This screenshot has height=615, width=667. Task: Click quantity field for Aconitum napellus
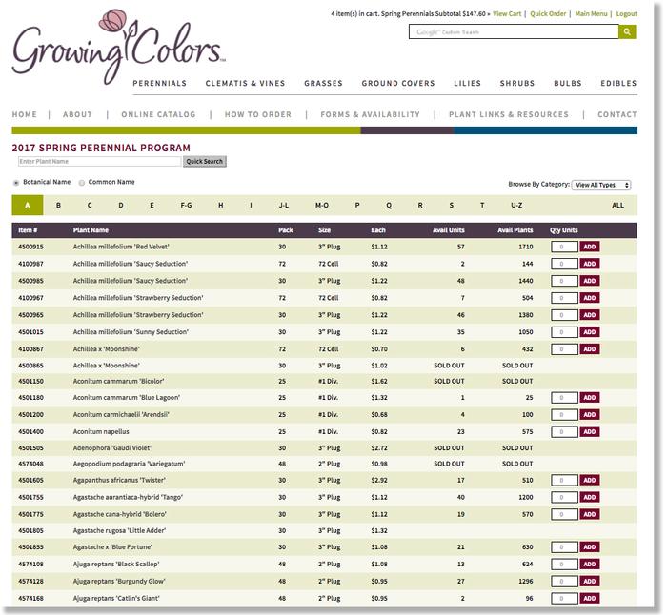tap(564, 432)
